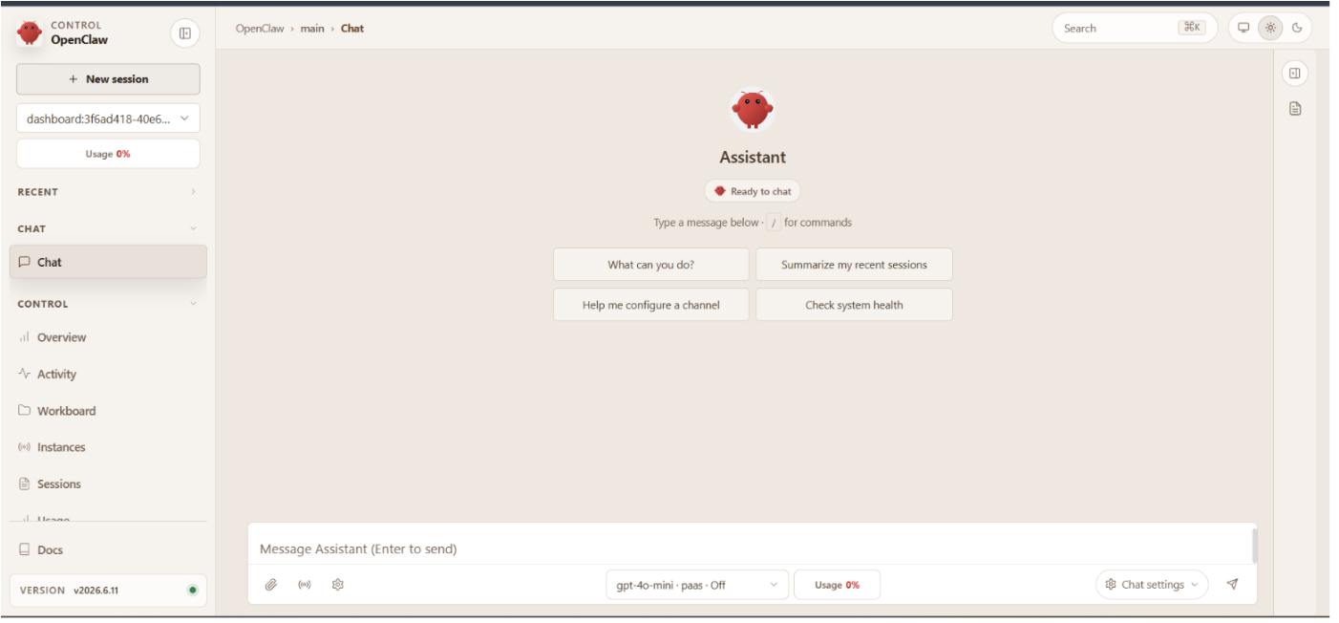Click the sidebar Usage 0% indicator
The height and width of the screenshot is (623, 1339).
108,154
